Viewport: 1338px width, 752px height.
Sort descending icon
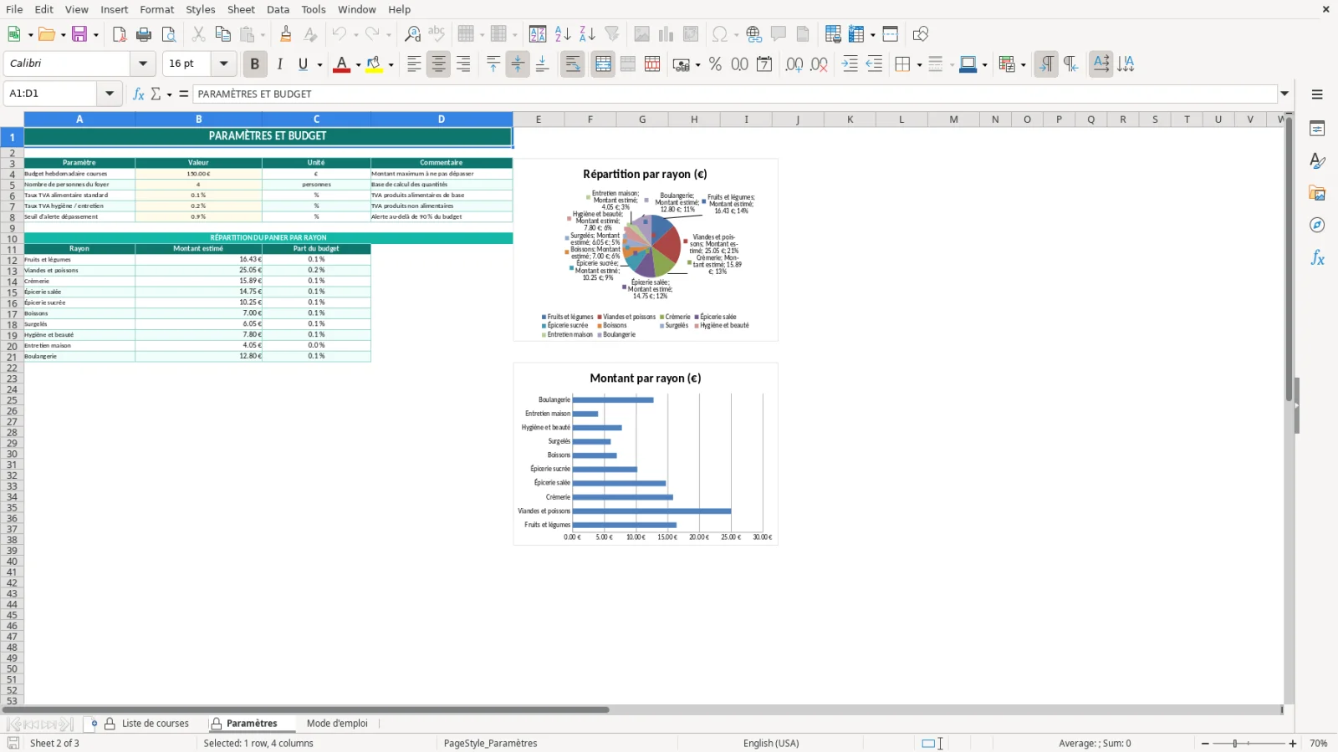(x=587, y=34)
